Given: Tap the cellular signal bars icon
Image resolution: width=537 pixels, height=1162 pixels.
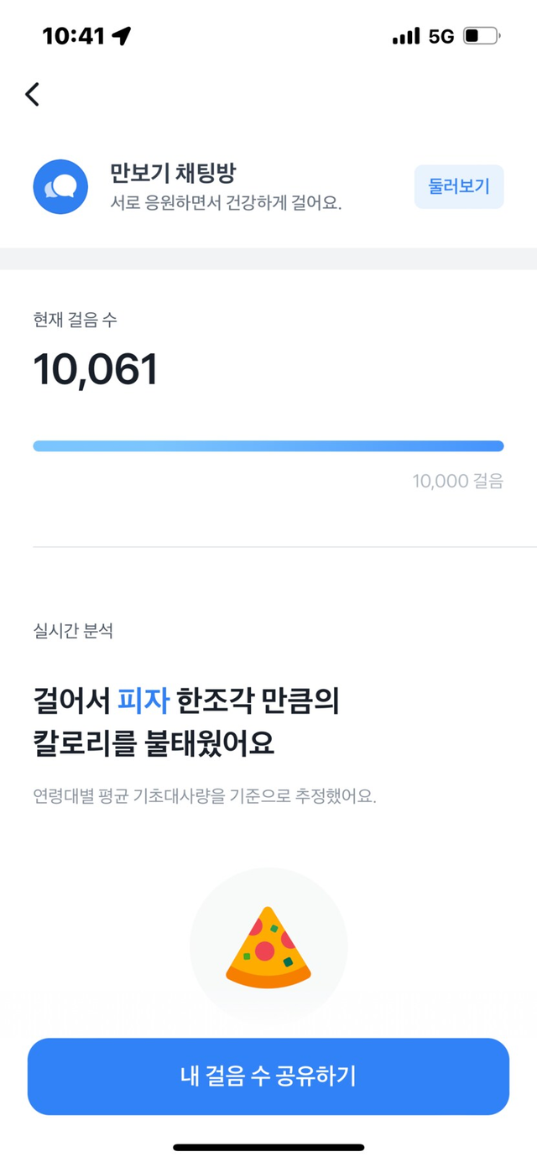Looking at the screenshot, I should pyautogui.click(x=406, y=36).
